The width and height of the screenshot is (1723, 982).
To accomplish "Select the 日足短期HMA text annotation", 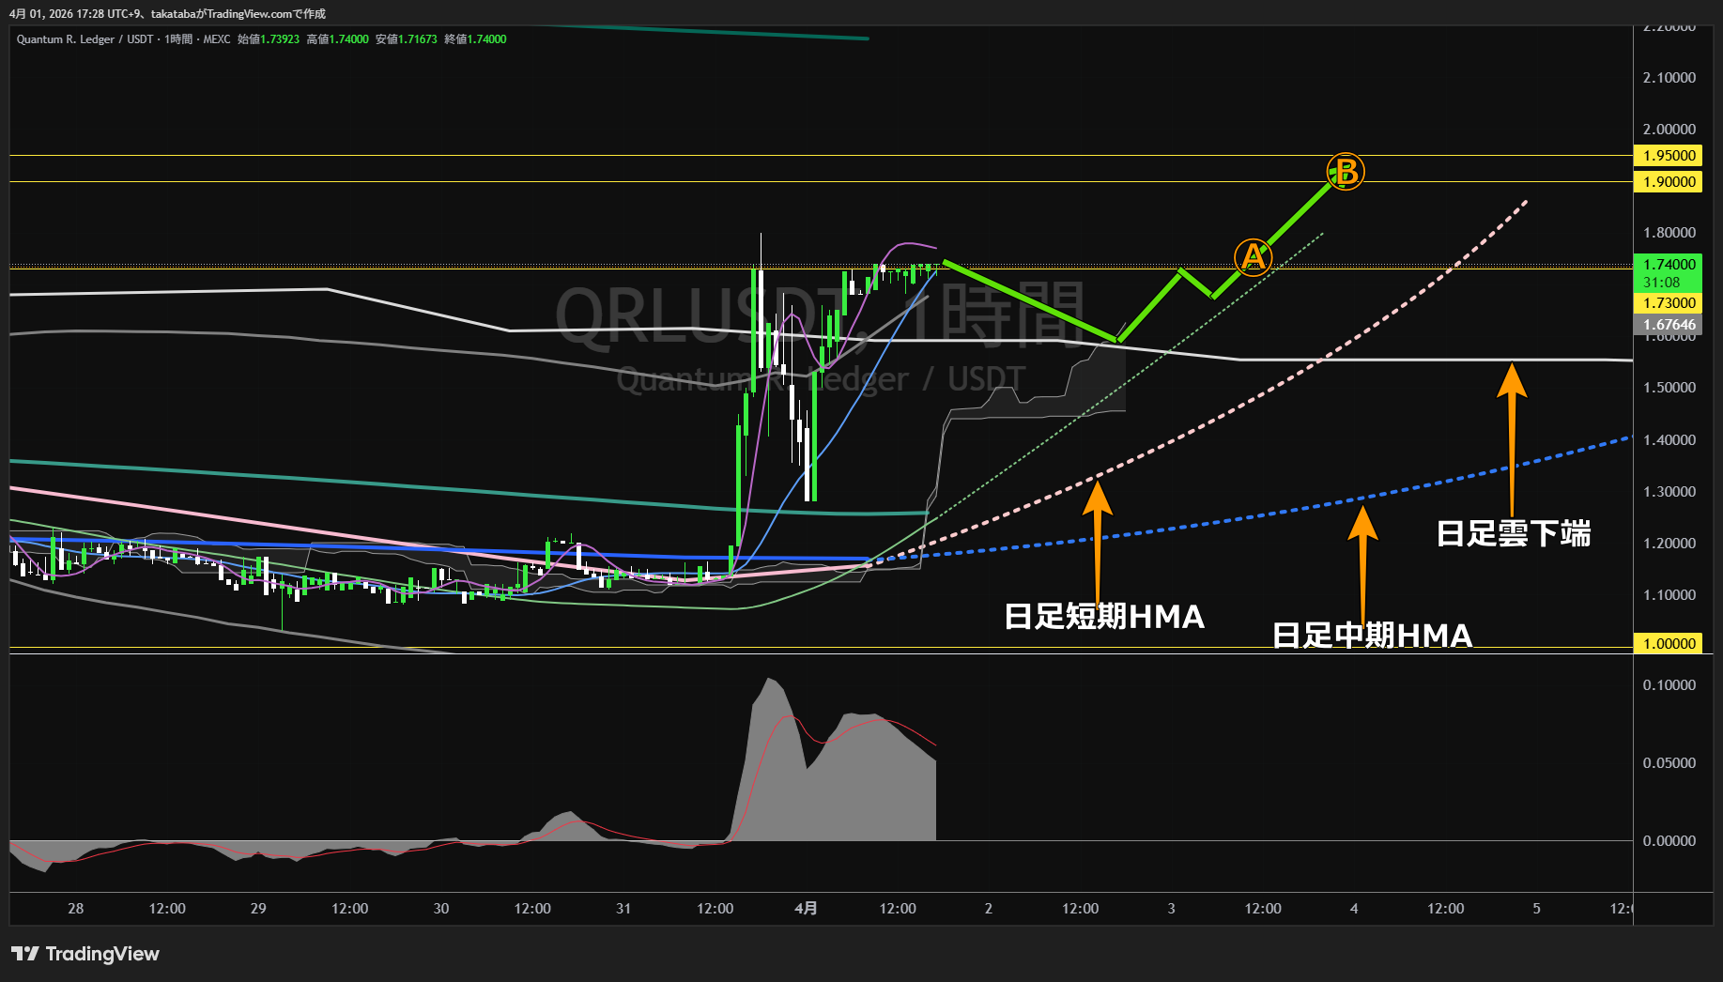I will tap(1104, 617).
